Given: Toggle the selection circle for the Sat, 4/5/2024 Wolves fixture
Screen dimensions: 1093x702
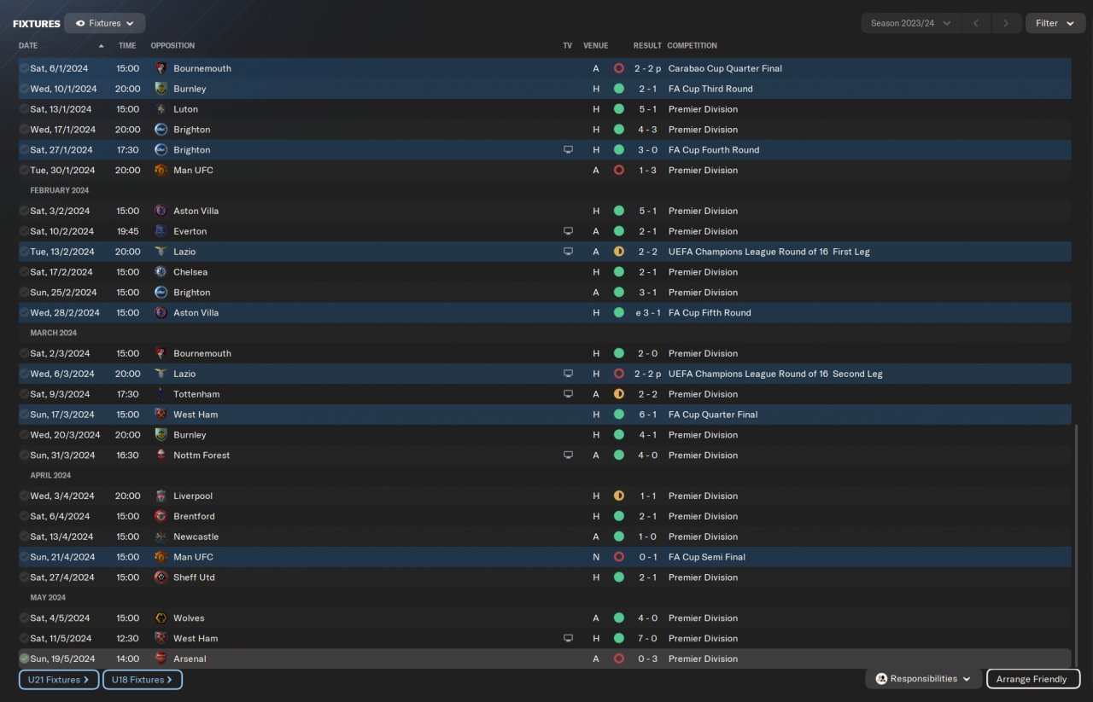Looking at the screenshot, I should coord(24,618).
